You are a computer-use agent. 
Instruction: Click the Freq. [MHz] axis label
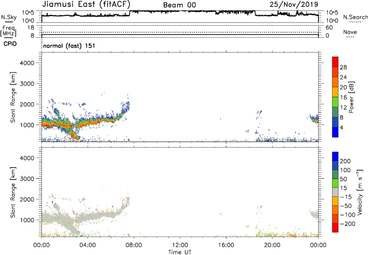click(x=9, y=31)
